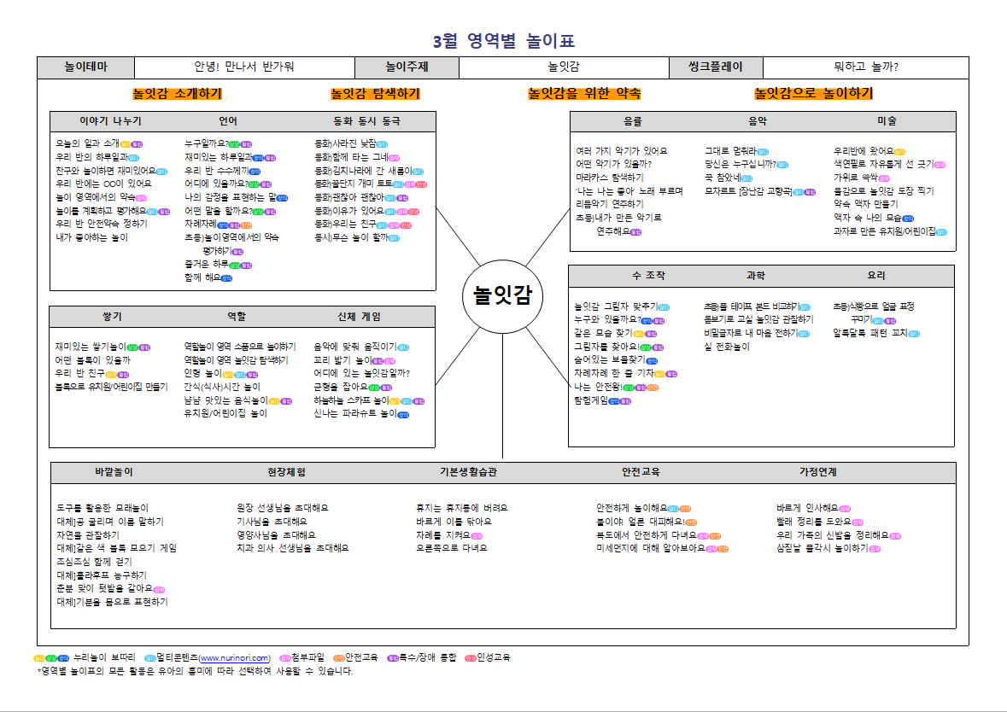The height and width of the screenshot is (712, 1007).
Task: Select the story '동화)김치나라에 간 새콤이'
Action: click(363, 171)
